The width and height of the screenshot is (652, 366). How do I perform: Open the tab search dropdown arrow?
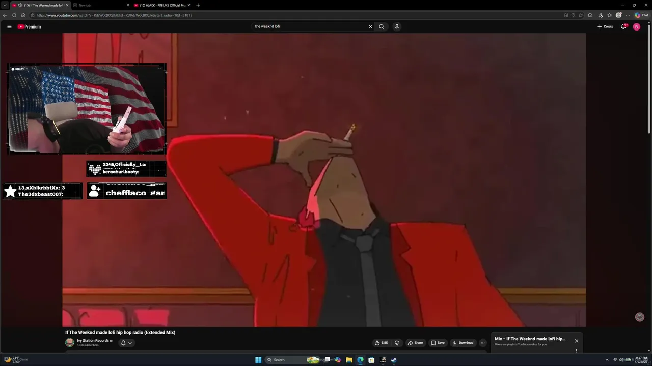(x=5, y=5)
